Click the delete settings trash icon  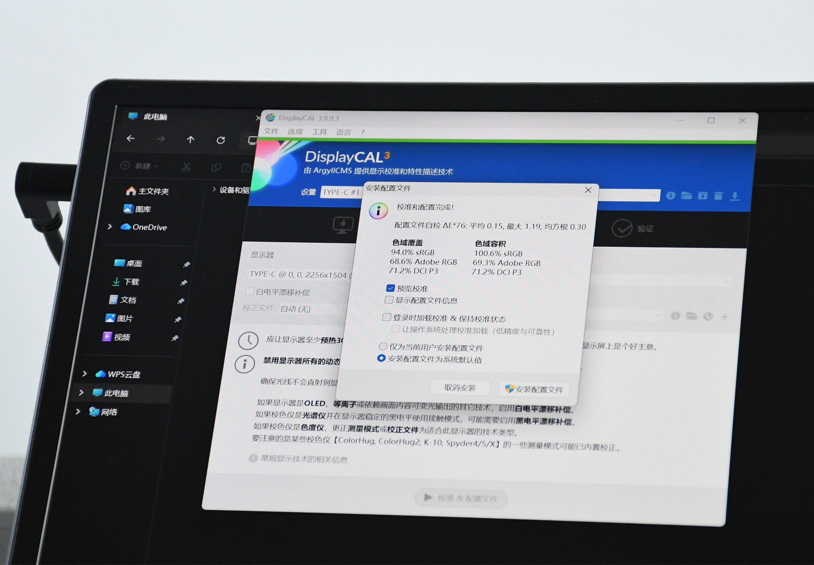[718, 196]
